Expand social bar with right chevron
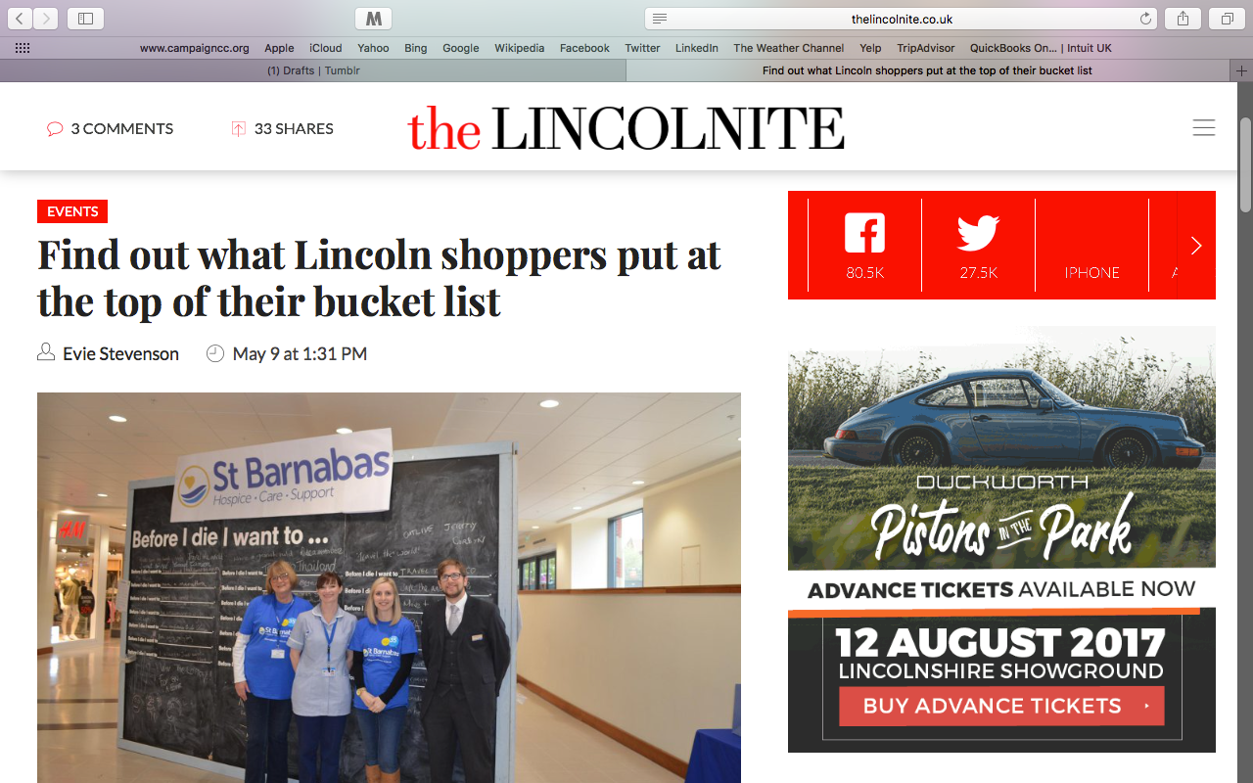The width and height of the screenshot is (1253, 783). (1196, 245)
